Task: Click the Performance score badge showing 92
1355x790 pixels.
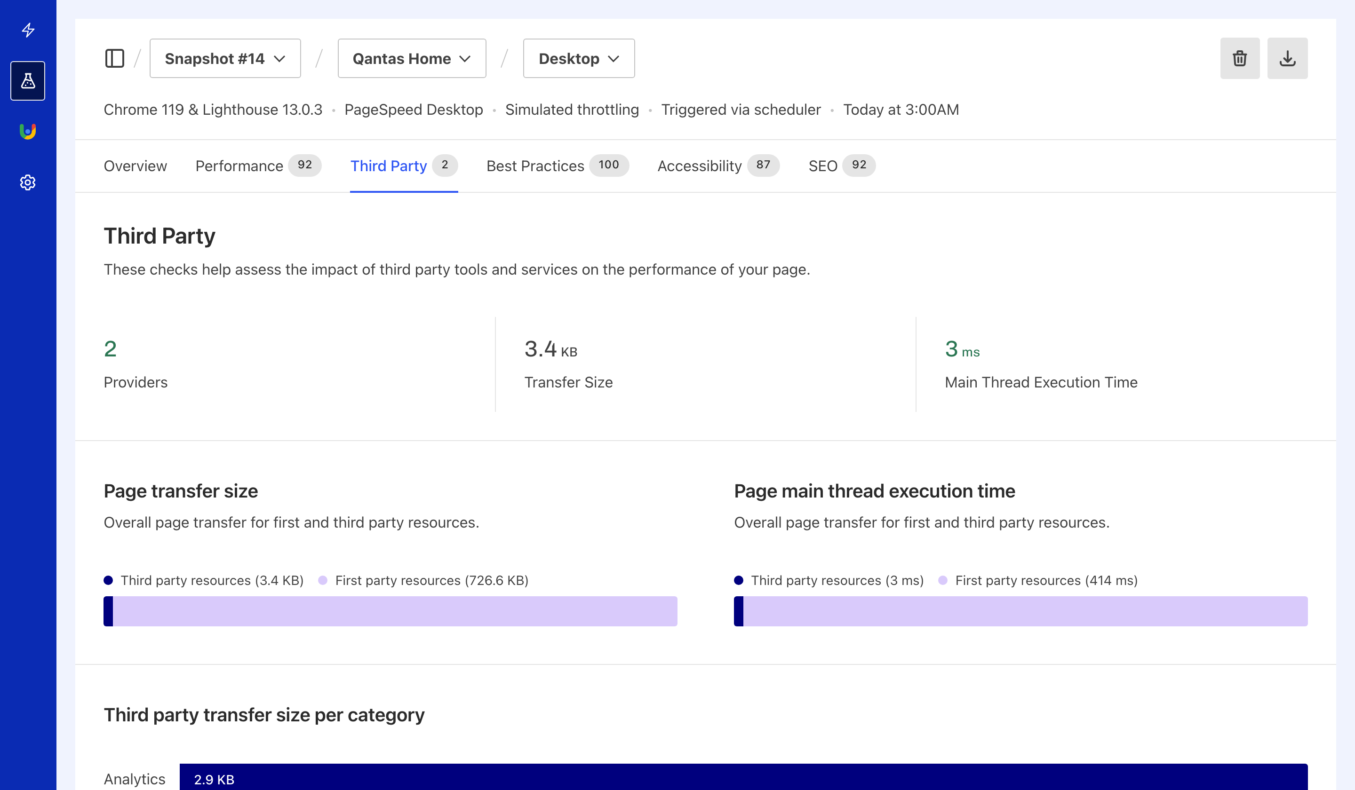Action: (304, 166)
